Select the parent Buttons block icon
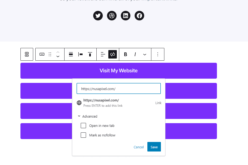 (27, 54)
